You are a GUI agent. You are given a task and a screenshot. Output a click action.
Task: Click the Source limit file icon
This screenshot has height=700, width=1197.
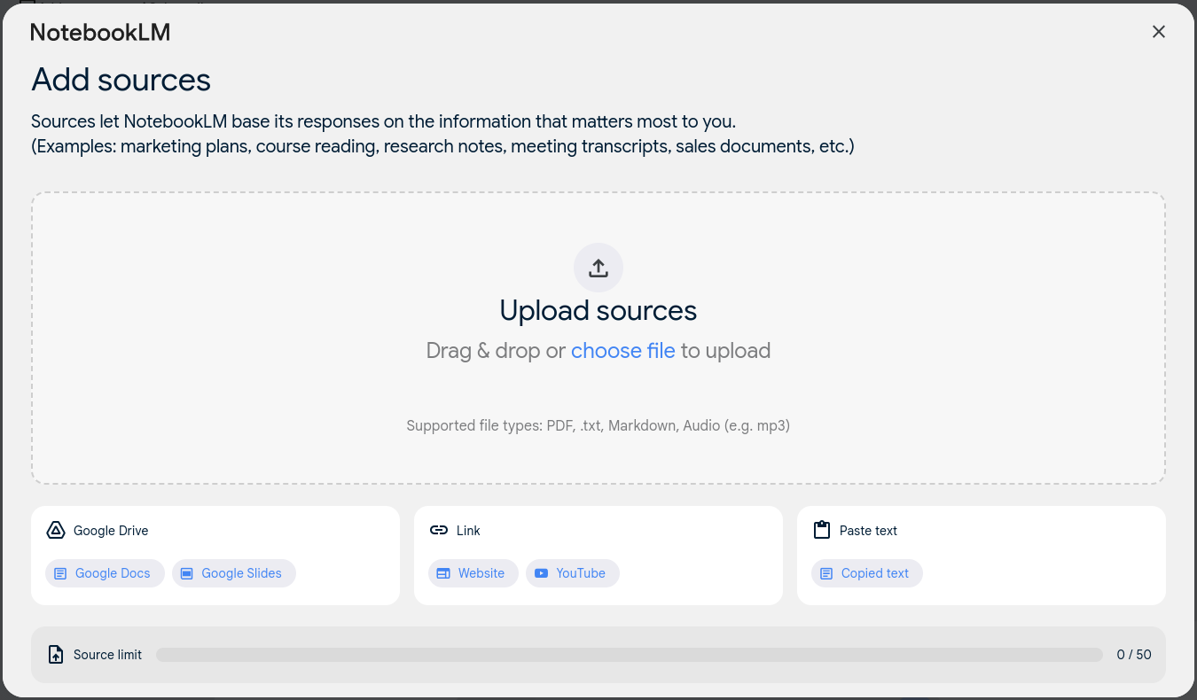click(x=56, y=655)
